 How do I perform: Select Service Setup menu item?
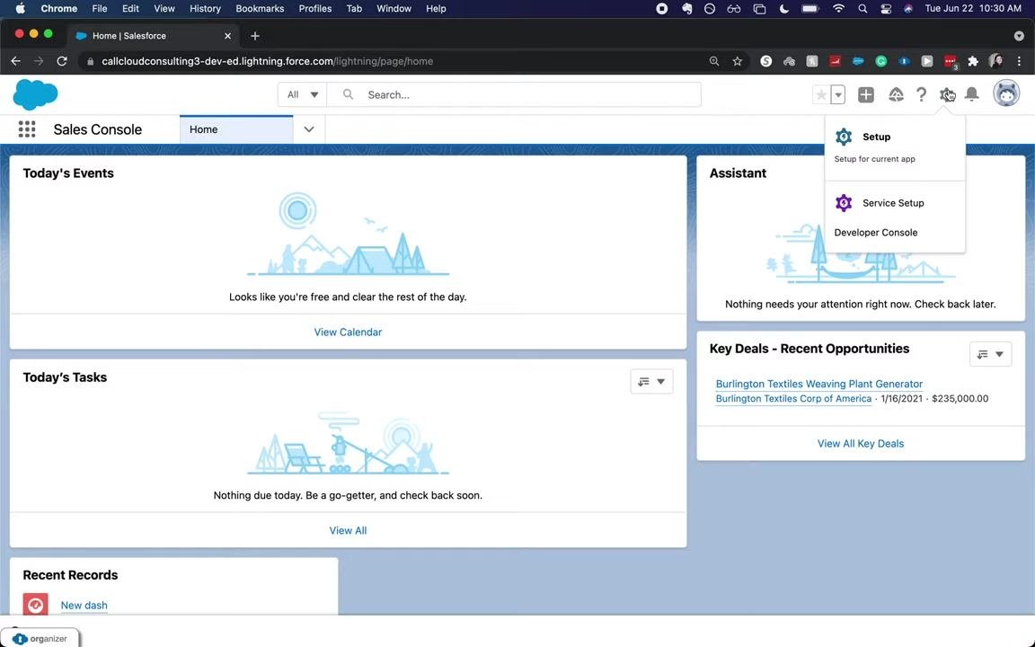click(895, 203)
